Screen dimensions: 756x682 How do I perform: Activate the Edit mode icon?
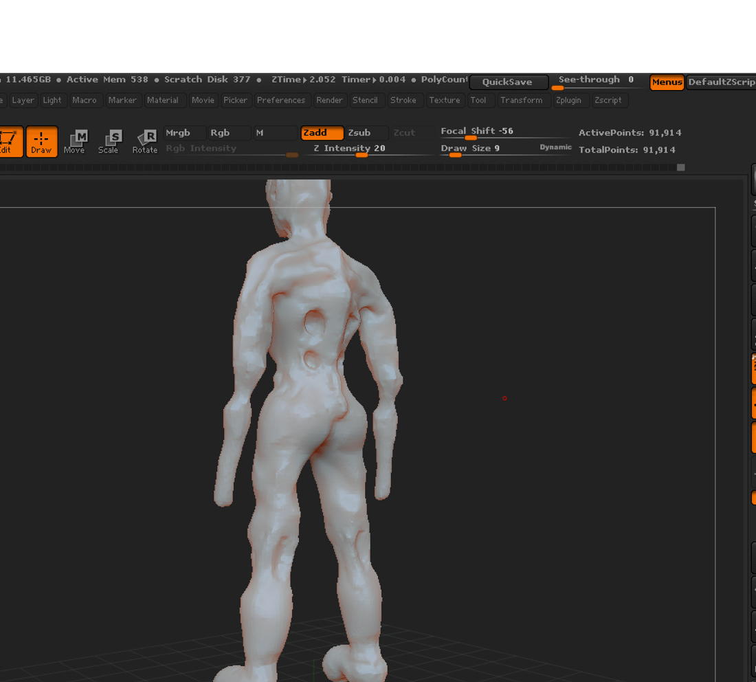(10, 142)
